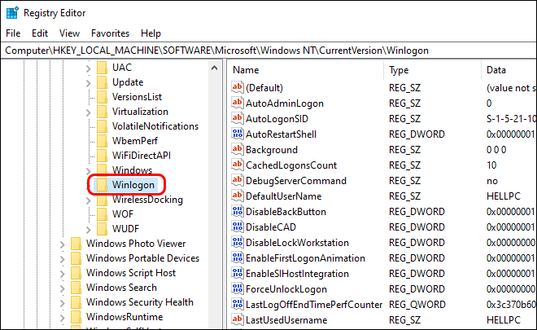Click AutoAdminLogon data value 0
Image resolution: width=537 pixels, height=330 pixels.
click(489, 103)
